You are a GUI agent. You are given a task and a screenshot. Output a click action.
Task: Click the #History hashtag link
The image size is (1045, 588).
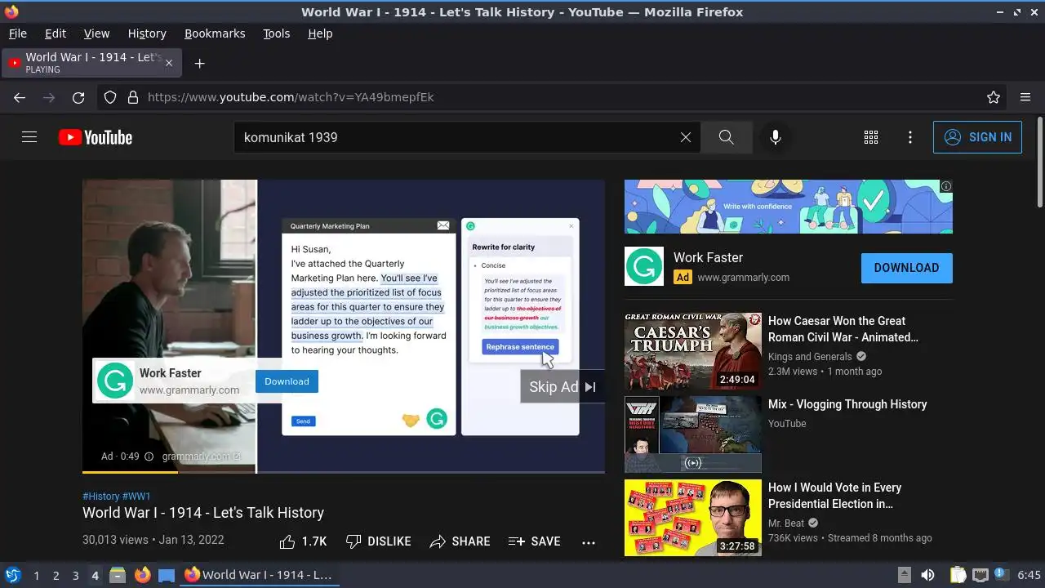coord(101,497)
